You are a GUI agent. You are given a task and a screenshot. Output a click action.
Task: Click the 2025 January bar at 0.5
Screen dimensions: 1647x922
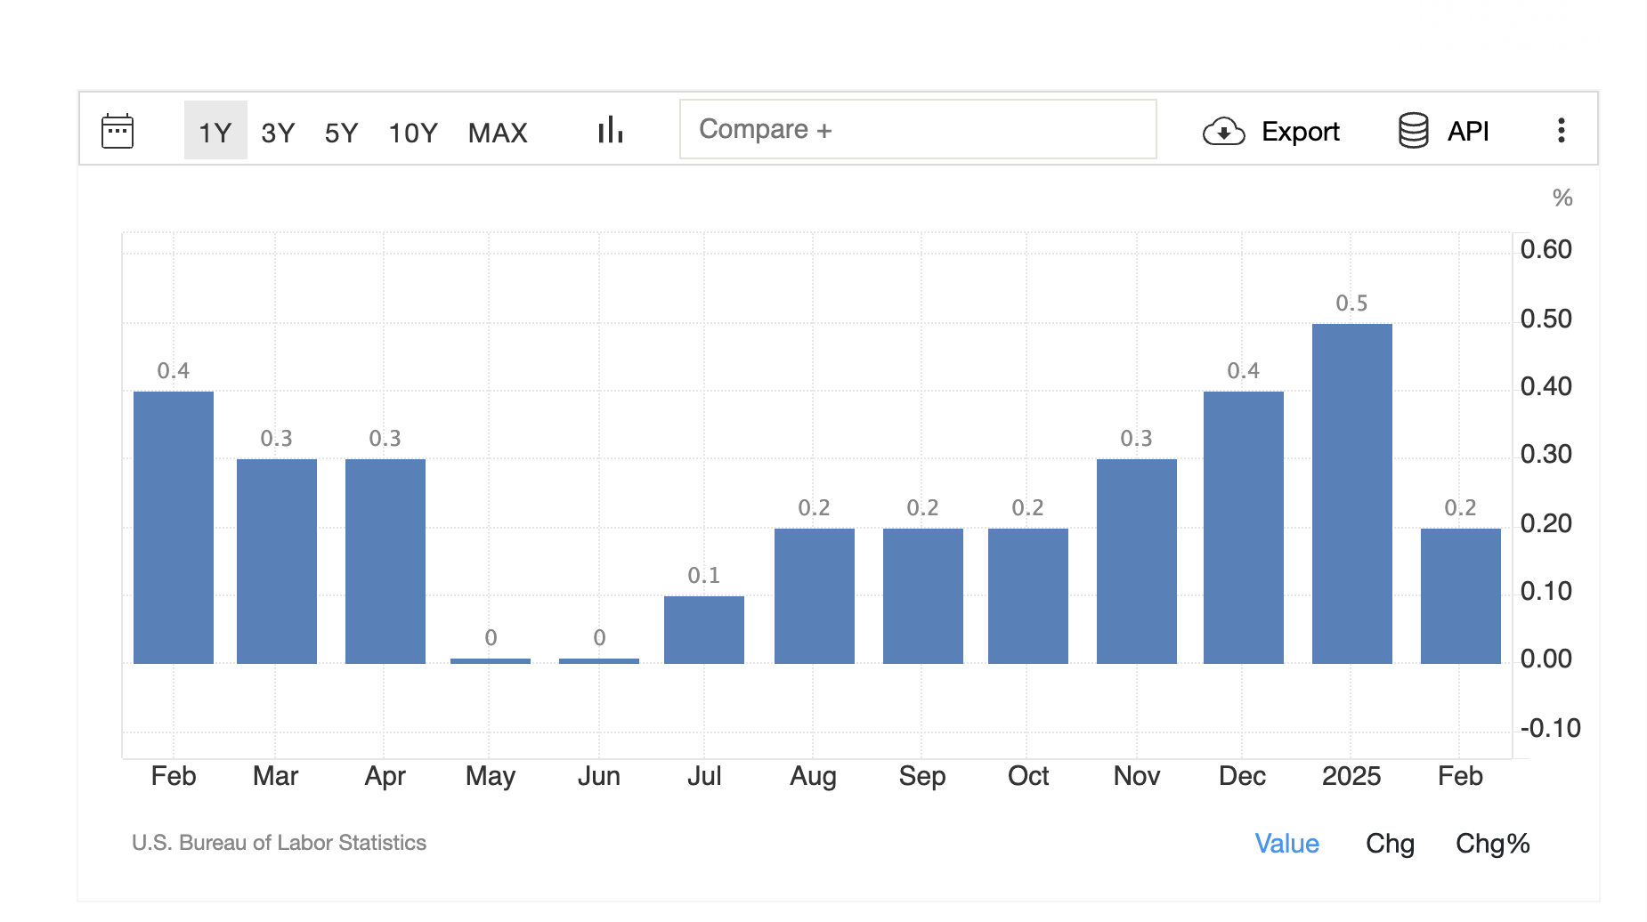coord(1351,494)
